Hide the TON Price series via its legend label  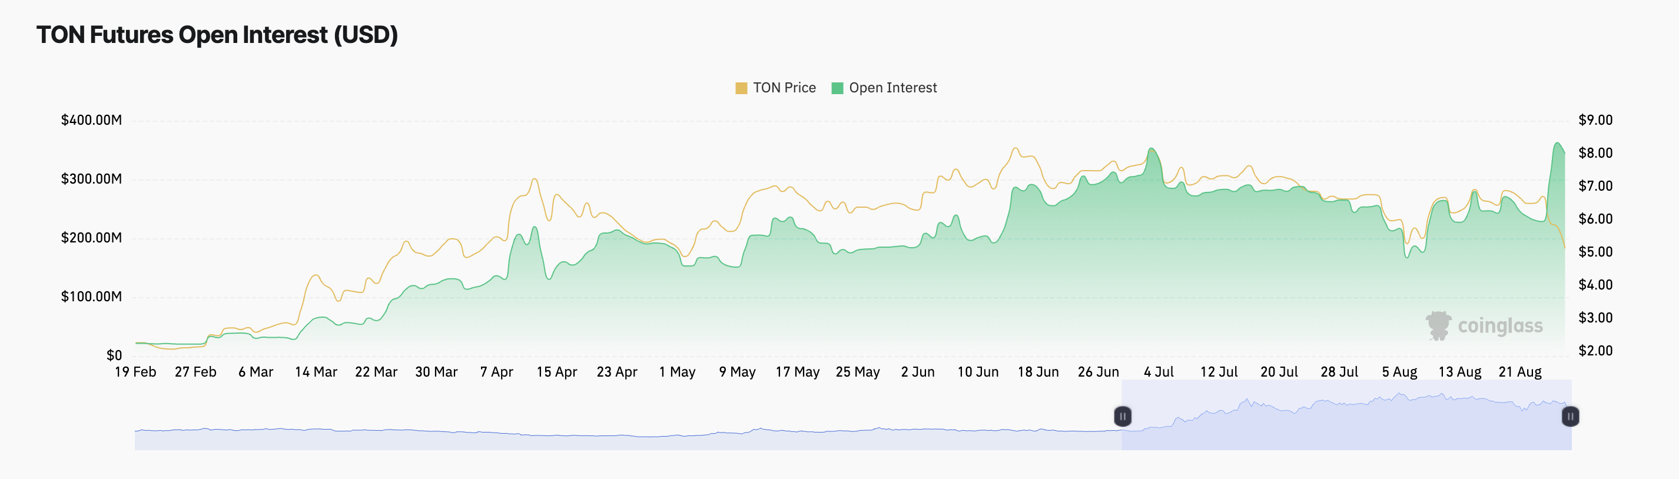(784, 88)
